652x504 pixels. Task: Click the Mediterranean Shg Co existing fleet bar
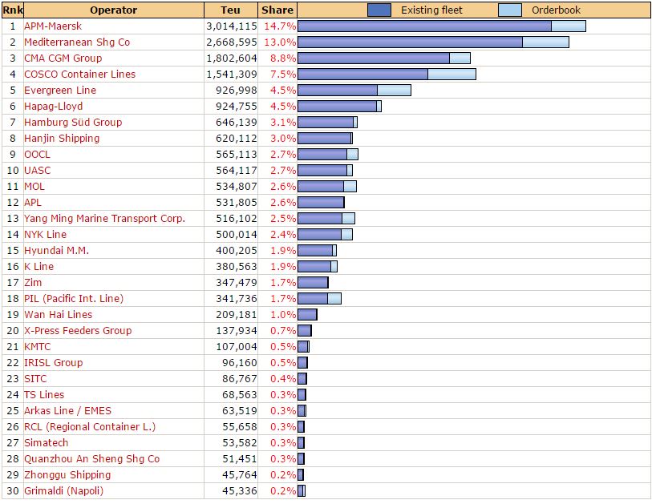[410, 42]
